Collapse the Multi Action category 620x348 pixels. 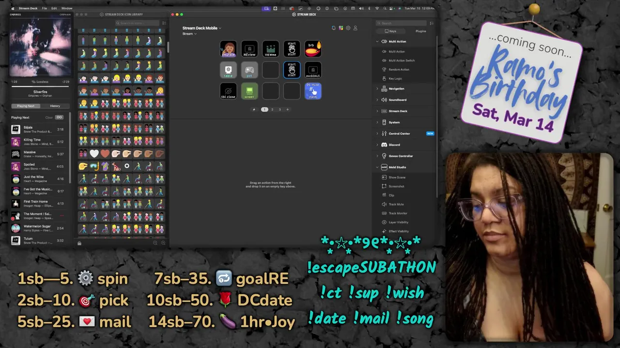(x=377, y=42)
